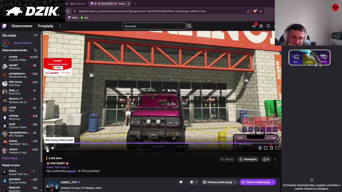Switch to the Watch Live on Kick tab
342x192 pixels.
pyautogui.click(x=76, y=4)
